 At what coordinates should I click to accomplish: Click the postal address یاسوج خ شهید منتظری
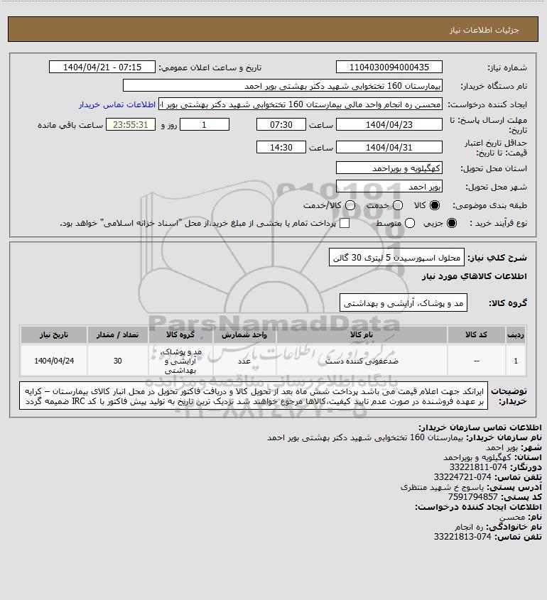pos(442,486)
